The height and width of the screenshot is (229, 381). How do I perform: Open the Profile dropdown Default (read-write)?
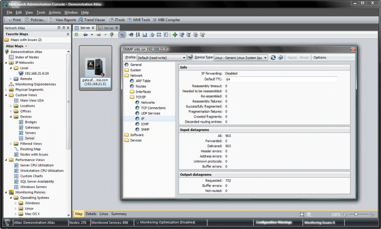161,58
